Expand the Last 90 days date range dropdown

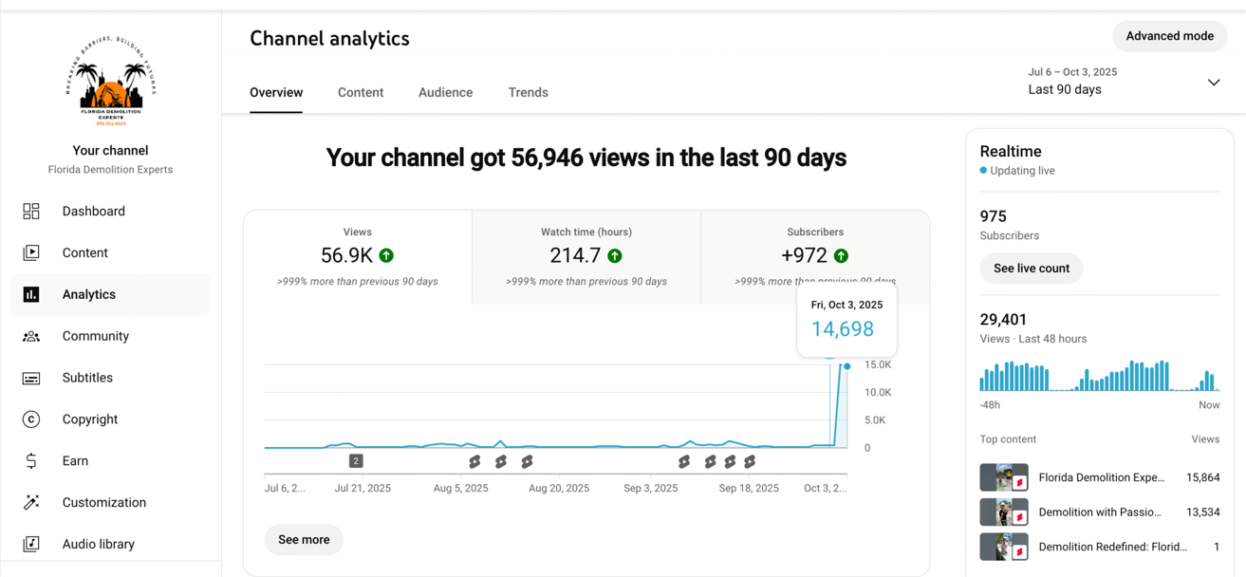(1213, 83)
